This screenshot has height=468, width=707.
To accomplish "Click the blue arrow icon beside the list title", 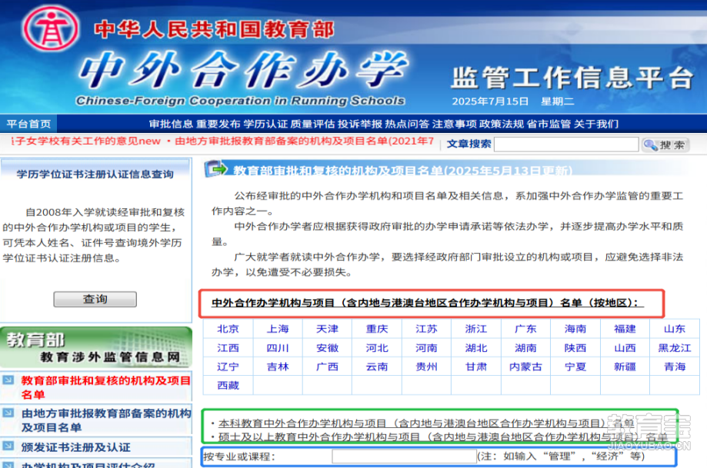I will (x=216, y=169).
